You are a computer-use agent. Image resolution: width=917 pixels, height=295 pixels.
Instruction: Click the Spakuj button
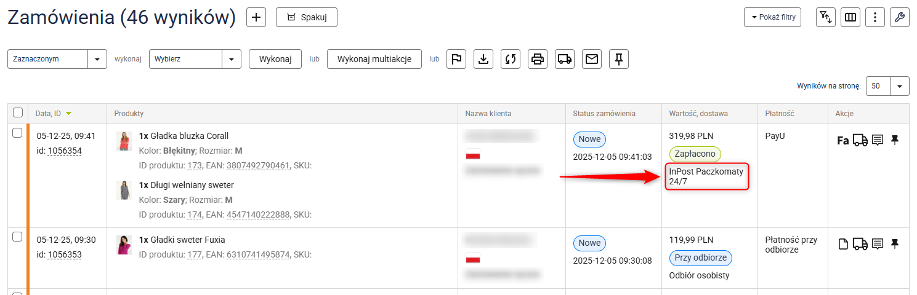coord(306,17)
